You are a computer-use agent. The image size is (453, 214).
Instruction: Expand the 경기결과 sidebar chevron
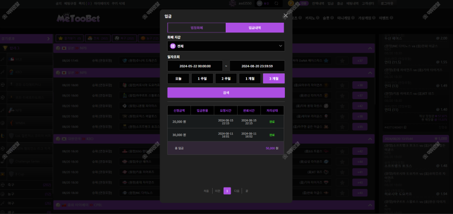(x=48, y=38)
